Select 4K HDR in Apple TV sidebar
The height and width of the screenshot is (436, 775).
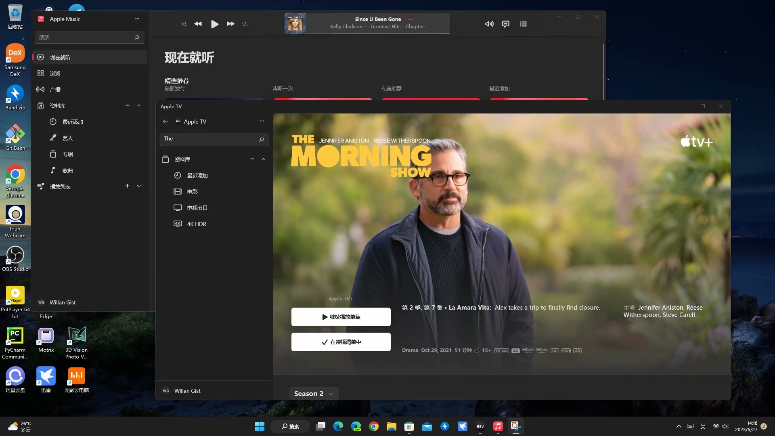tap(196, 224)
